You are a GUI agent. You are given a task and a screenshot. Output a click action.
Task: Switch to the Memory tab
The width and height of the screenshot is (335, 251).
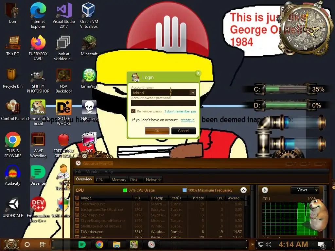point(119,180)
